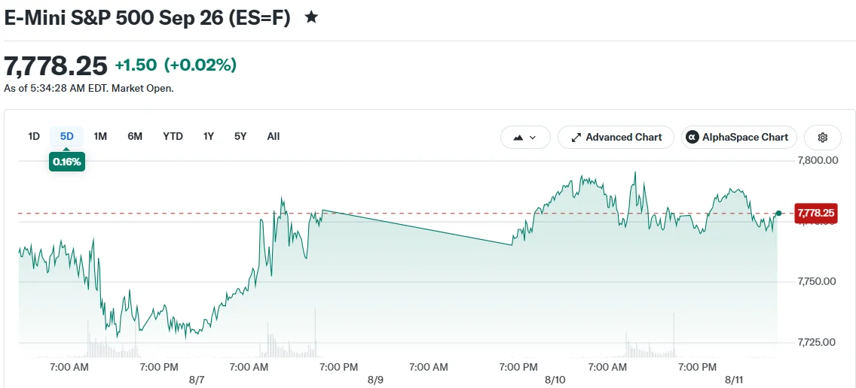Screen dimensions: 856x388
Task: Open the Advanced Chart
Action: pyautogui.click(x=616, y=138)
